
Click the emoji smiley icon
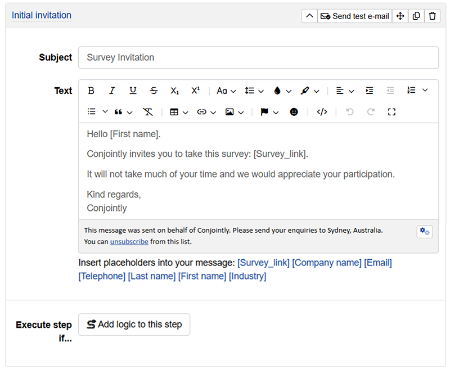pyautogui.click(x=294, y=112)
